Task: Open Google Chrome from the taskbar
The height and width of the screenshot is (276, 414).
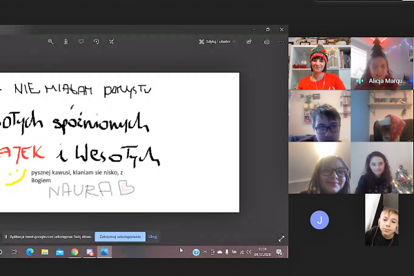Action: (75, 253)
